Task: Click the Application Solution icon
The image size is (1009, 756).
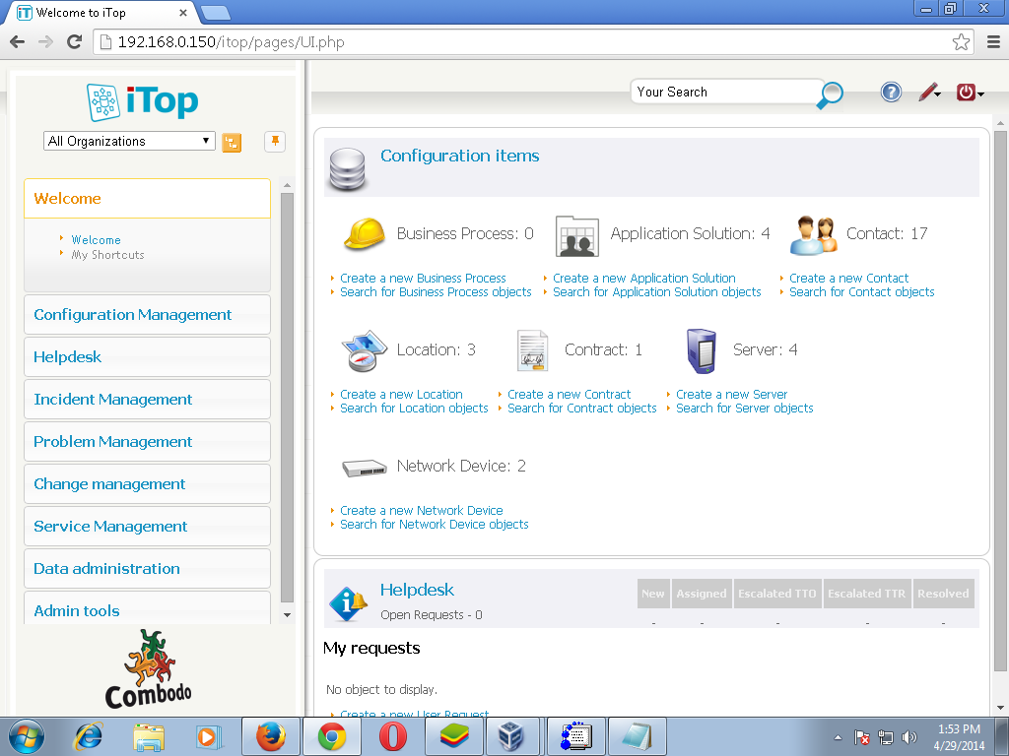Action: pyautogui.click(x=576, y=235)
